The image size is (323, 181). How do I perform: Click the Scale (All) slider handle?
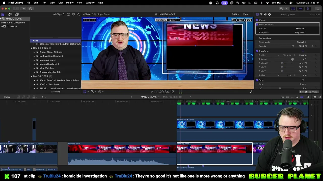coord(282,63)
